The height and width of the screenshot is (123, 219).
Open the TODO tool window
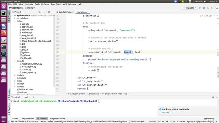[15, 119]
